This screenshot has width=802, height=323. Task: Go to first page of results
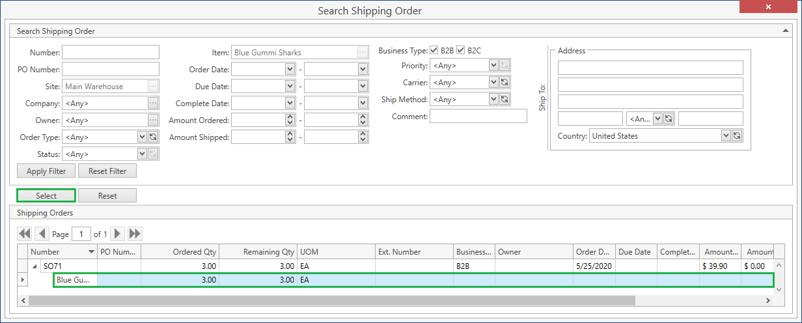pos(25,234)
